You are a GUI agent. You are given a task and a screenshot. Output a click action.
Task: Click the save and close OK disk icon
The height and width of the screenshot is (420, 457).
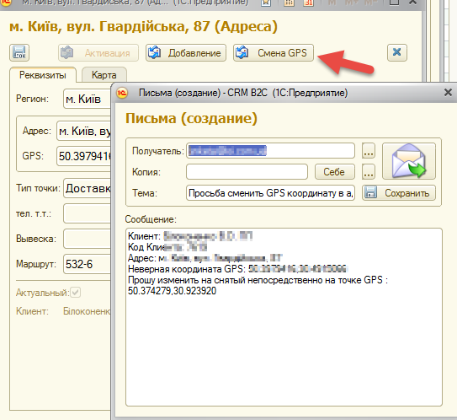(x=19, y=52)
